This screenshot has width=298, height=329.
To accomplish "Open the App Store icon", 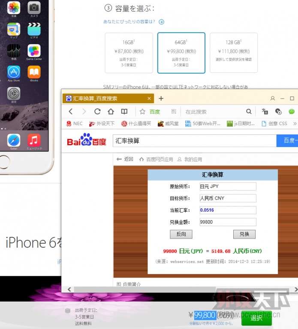I will pyautogui.click(x=14, y=72).
